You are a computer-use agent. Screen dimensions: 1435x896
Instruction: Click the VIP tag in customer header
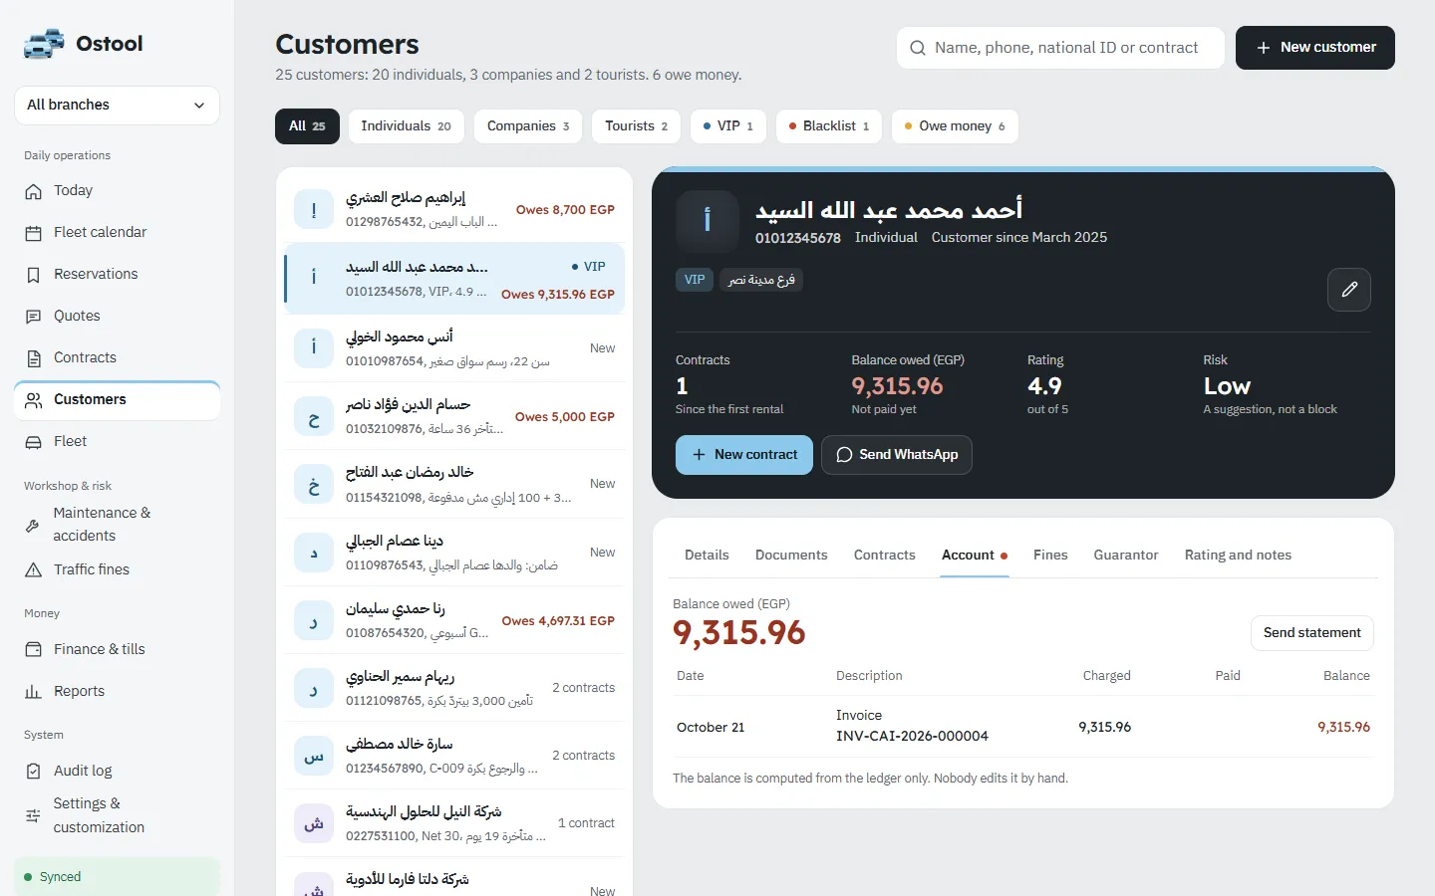695,280
